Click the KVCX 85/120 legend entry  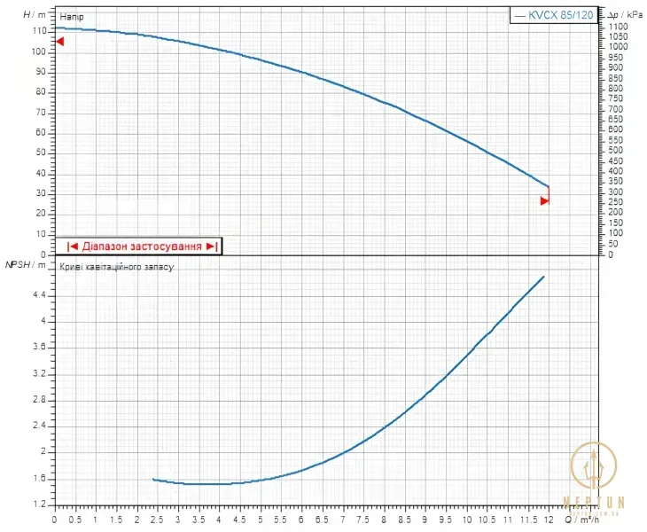click(554, 15)
